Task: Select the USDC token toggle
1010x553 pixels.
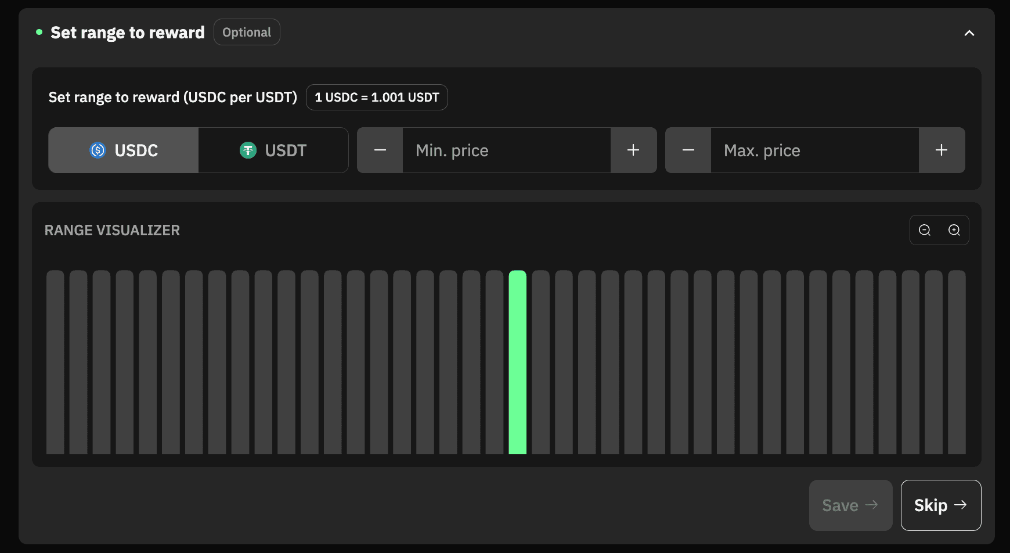Action: (x=124, y=150)
